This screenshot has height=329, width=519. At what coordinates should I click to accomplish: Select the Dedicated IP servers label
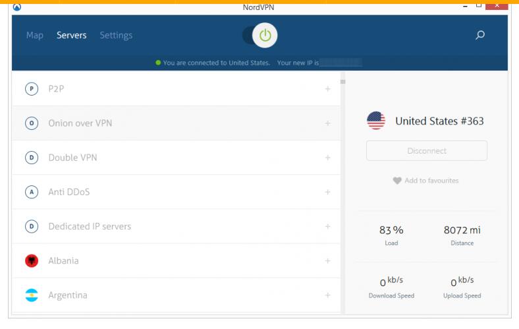[x=90, y=227]
